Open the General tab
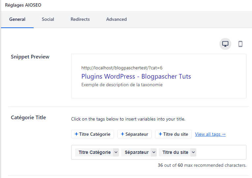Viewport: 252px width, 178px height. pyautogui.click(x=17, y=19)
